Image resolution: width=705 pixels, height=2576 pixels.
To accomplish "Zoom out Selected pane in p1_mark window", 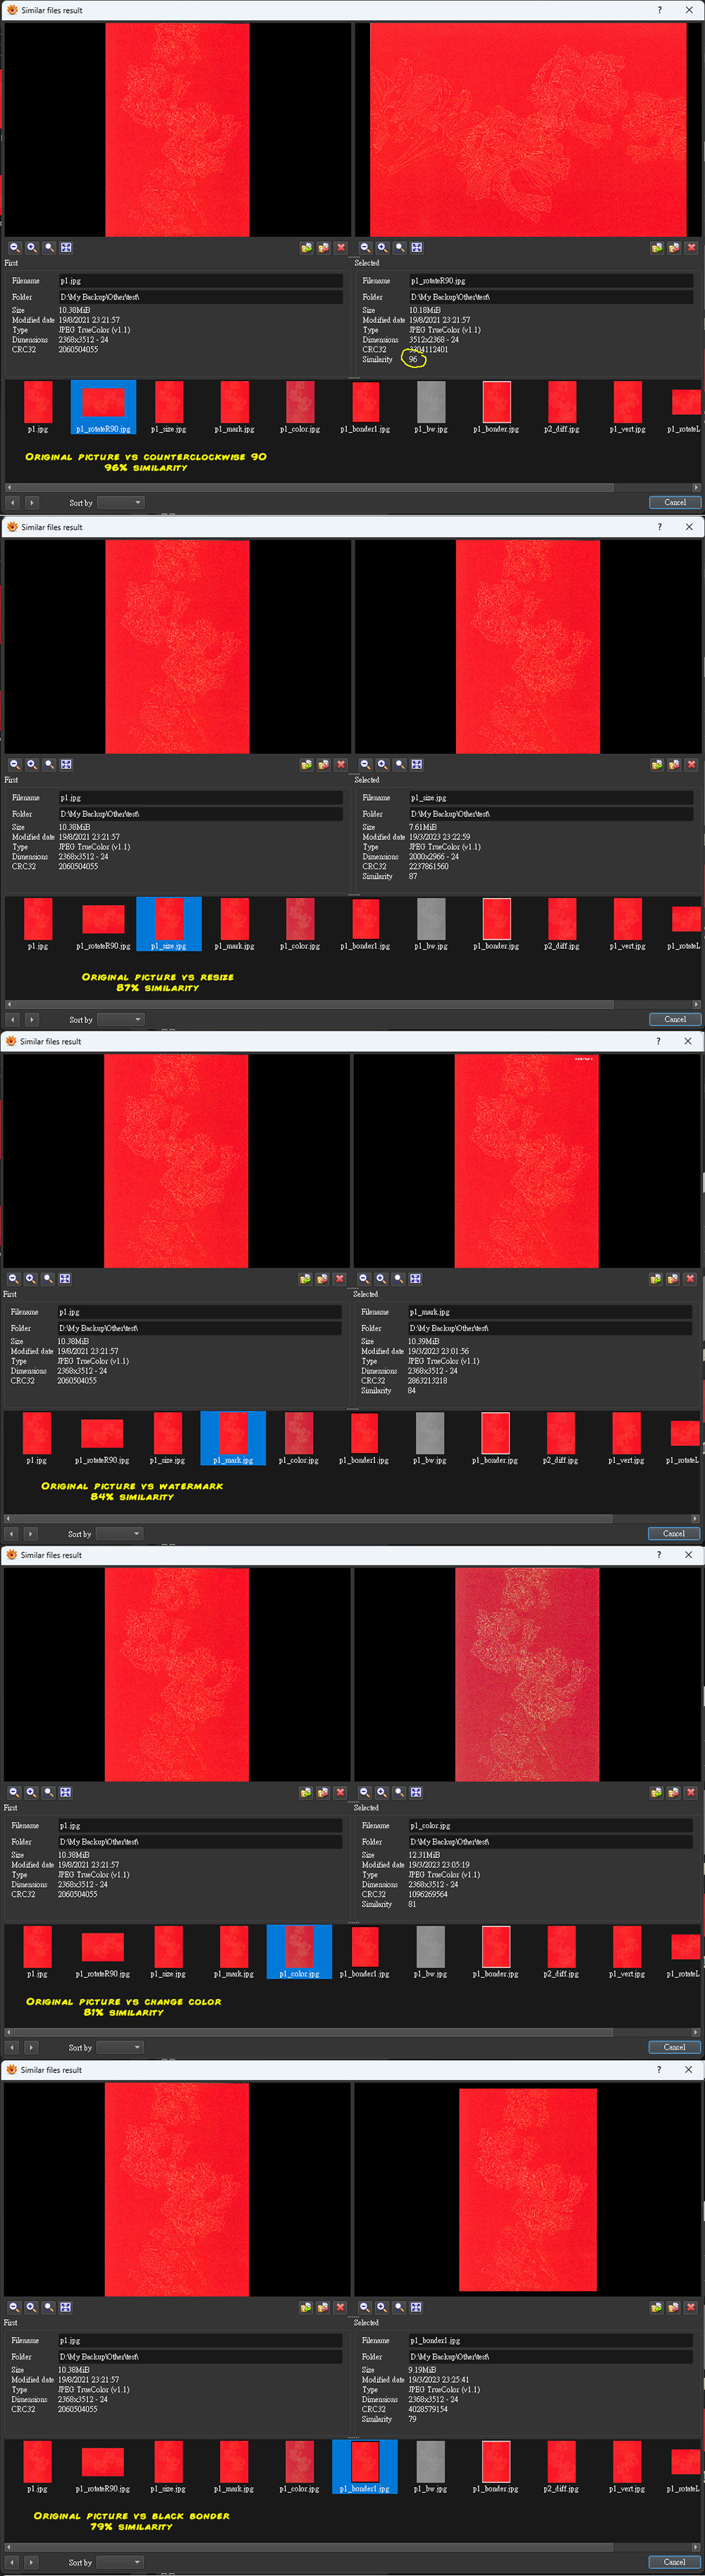I will point(364,1278).
